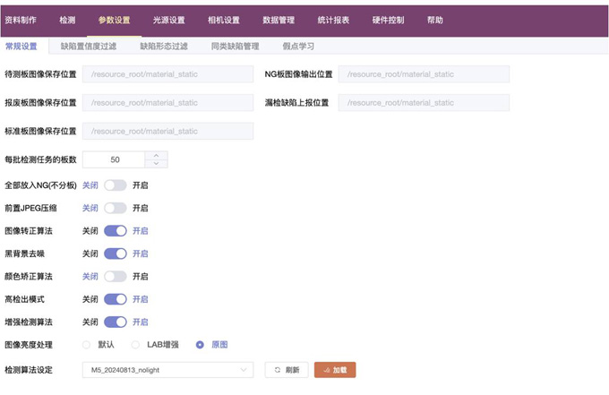Select 默认 brightness radio option
This screenshot has width=609, height=395.
(x=87, y=345)
